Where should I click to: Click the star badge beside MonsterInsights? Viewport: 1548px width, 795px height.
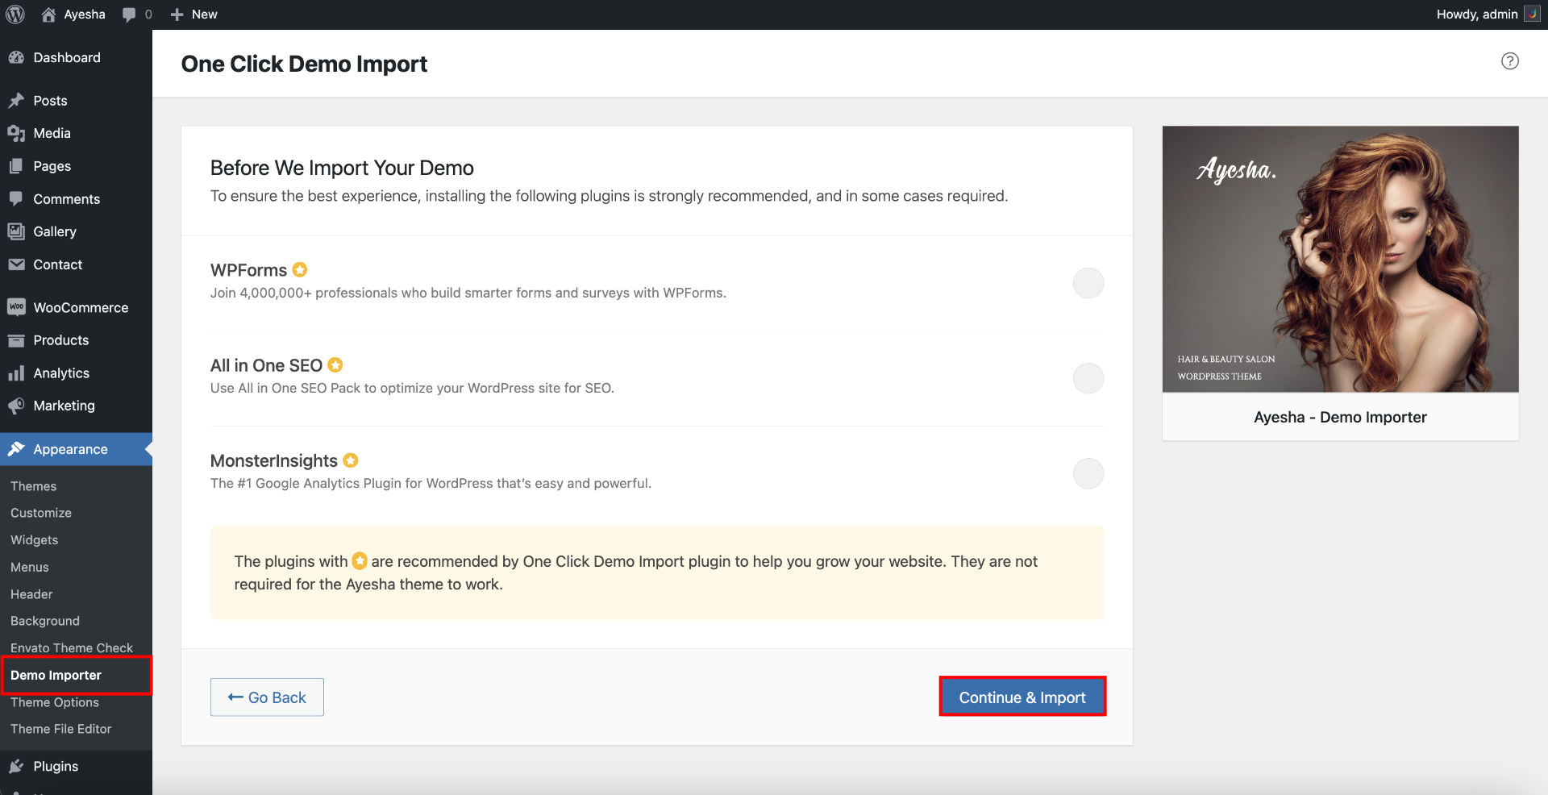pos(351,460)
